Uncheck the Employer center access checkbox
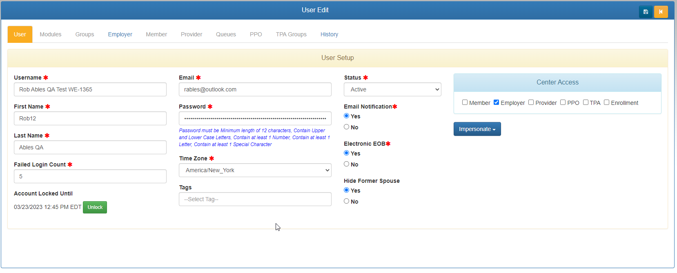Image resolution: width=677 pixels, height=273 pixels. 496,102
